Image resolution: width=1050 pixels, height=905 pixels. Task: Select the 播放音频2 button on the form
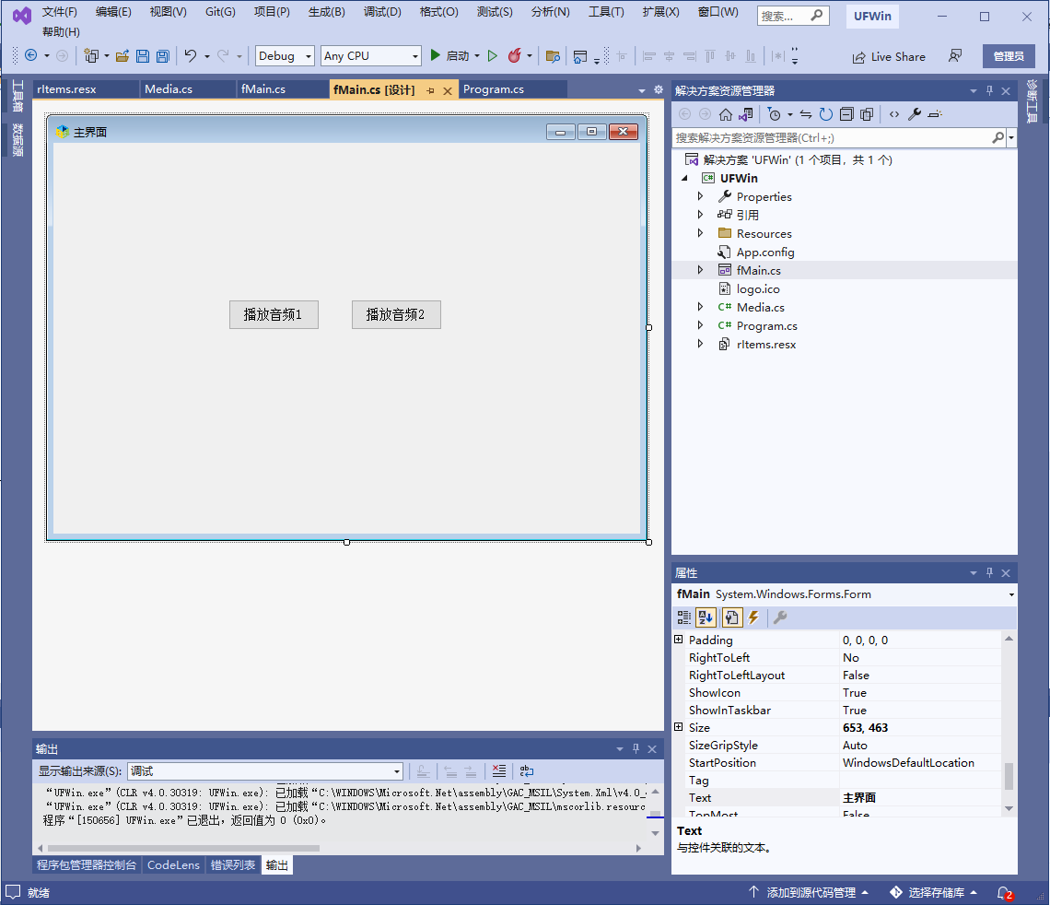click(396, 315)
